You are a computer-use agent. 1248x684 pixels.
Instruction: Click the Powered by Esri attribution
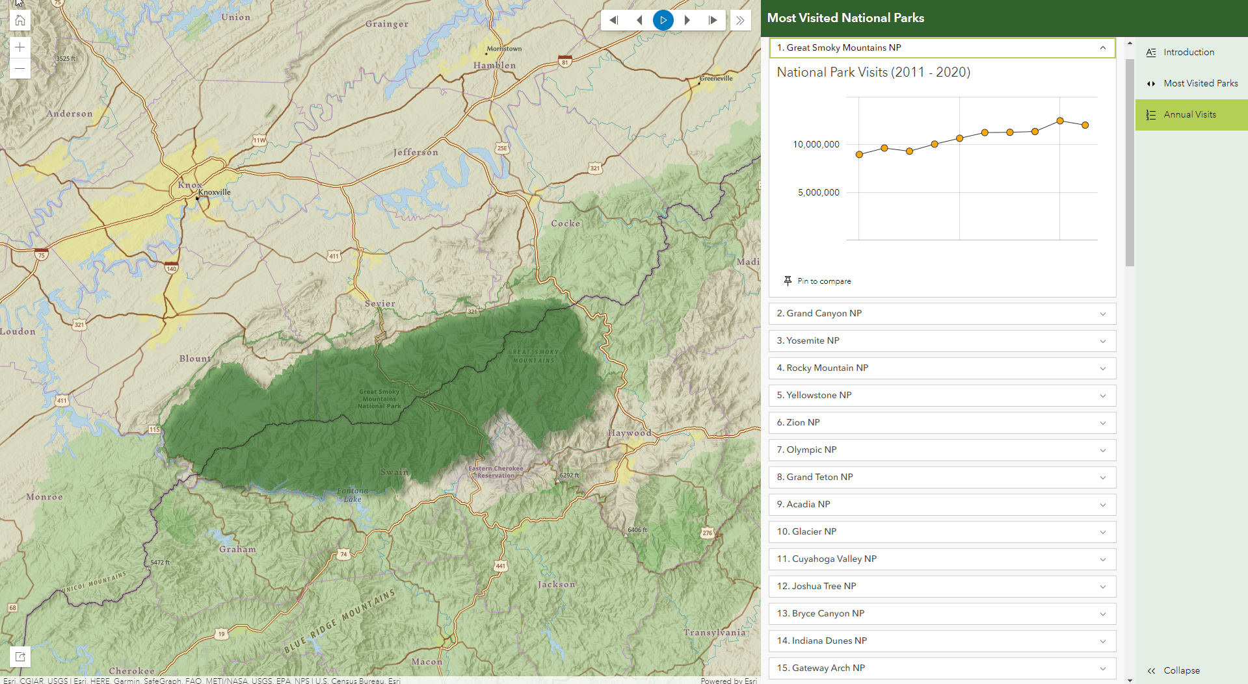(x=728, y=680)
